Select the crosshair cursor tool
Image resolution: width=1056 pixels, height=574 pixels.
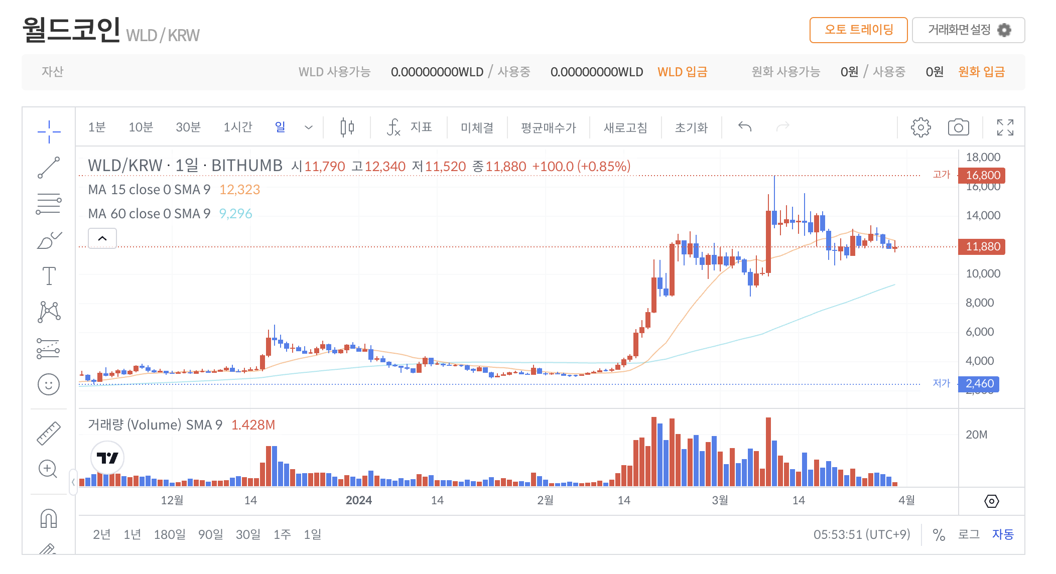coord(49,131)
